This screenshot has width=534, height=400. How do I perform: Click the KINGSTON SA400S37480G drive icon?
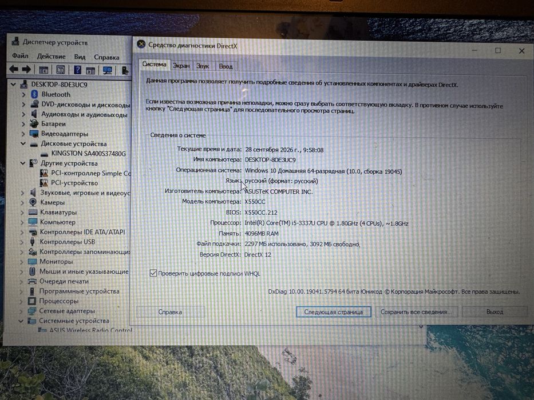click(x=44, y=154)
